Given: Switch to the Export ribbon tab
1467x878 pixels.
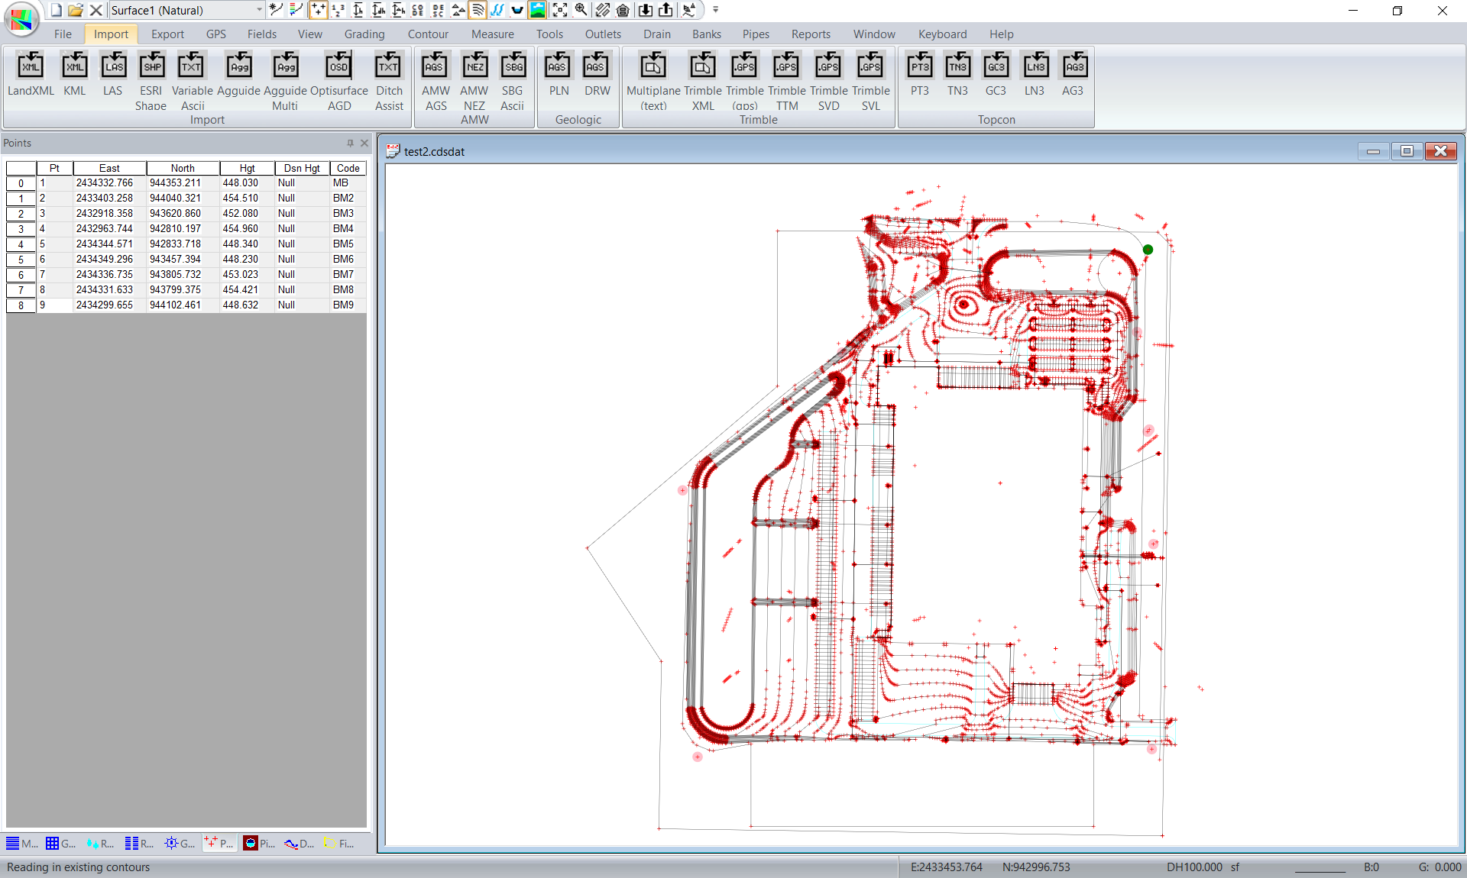Looking at the screenshot, I should pos(167,34).
